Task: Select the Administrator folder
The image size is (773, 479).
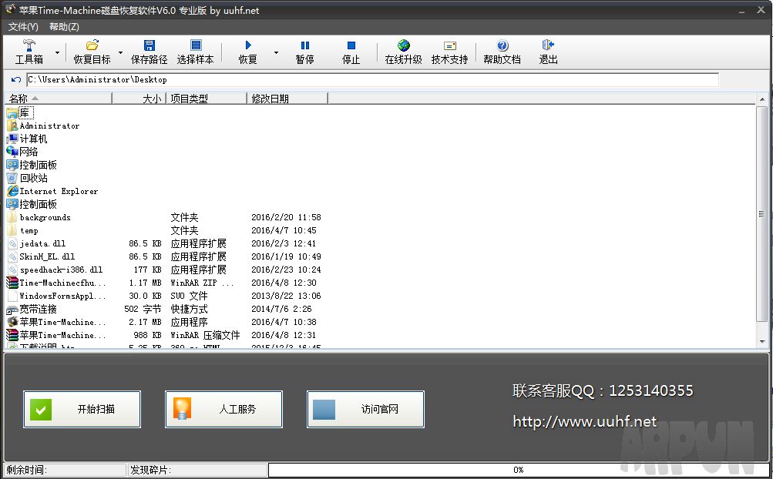Action: point(43,126)
